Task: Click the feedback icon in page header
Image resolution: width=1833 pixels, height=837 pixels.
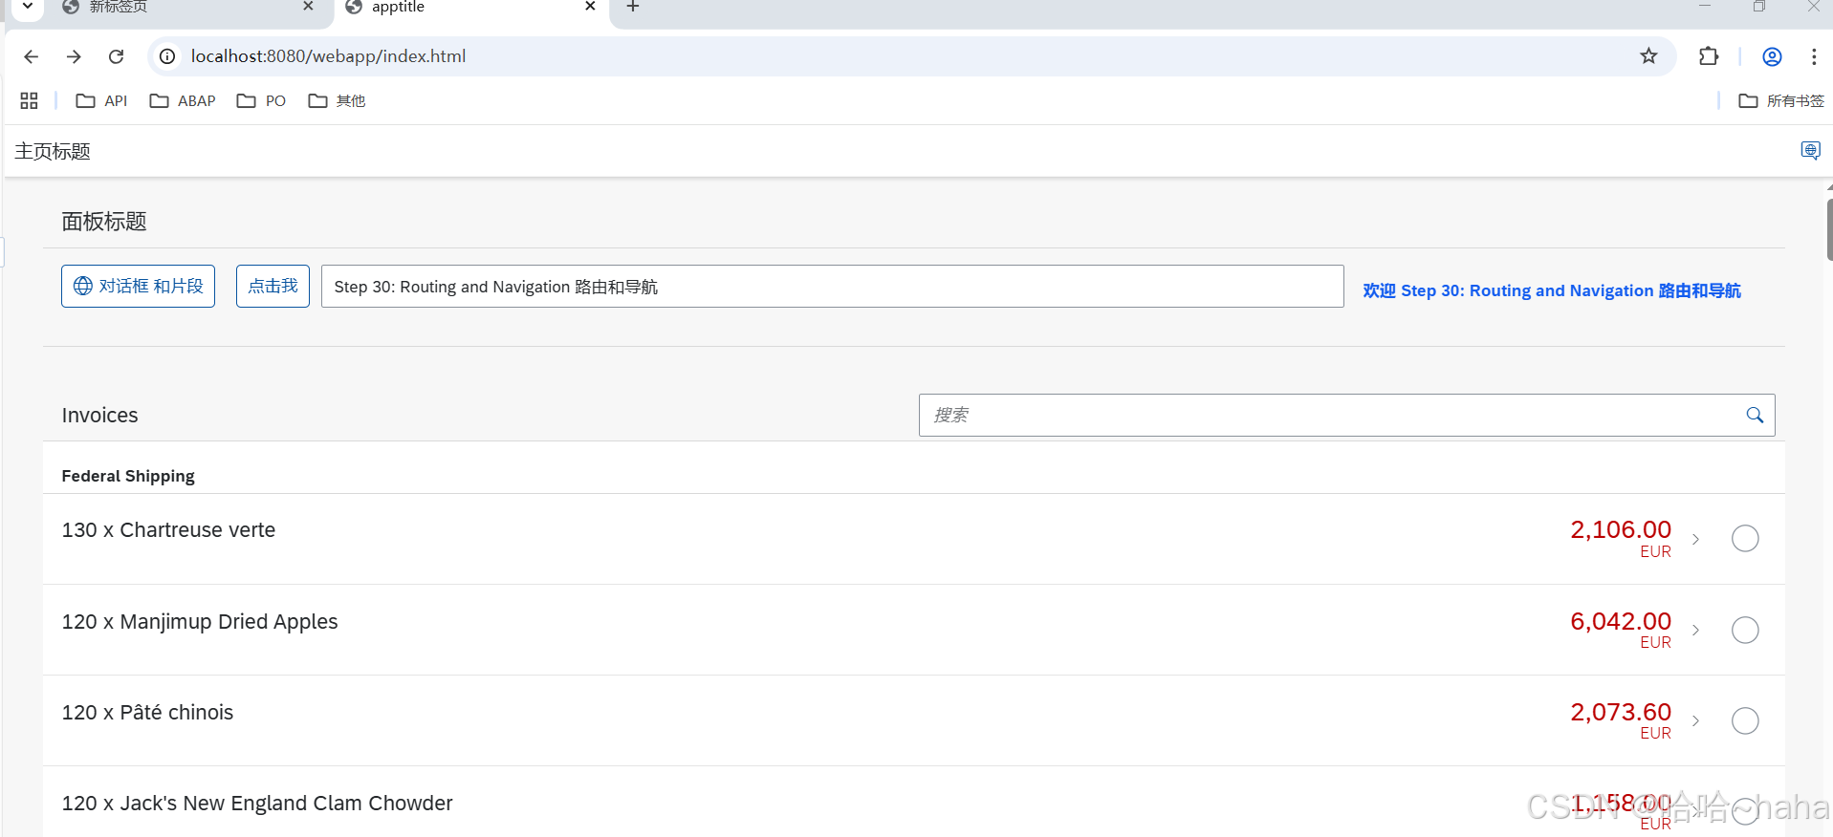Action: (x=1810, y=150)
